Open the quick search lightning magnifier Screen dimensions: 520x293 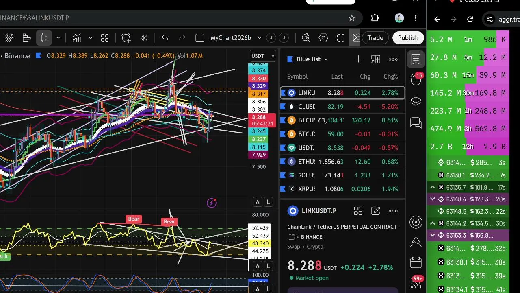[x=306, y=38]
